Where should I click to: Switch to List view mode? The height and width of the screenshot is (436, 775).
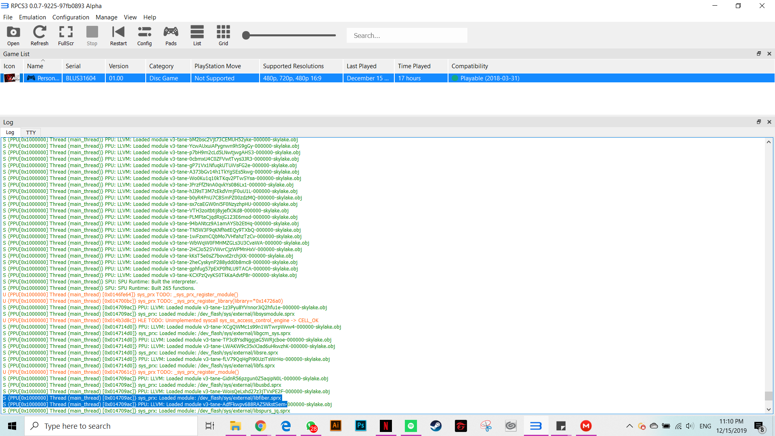coord(197,36)
